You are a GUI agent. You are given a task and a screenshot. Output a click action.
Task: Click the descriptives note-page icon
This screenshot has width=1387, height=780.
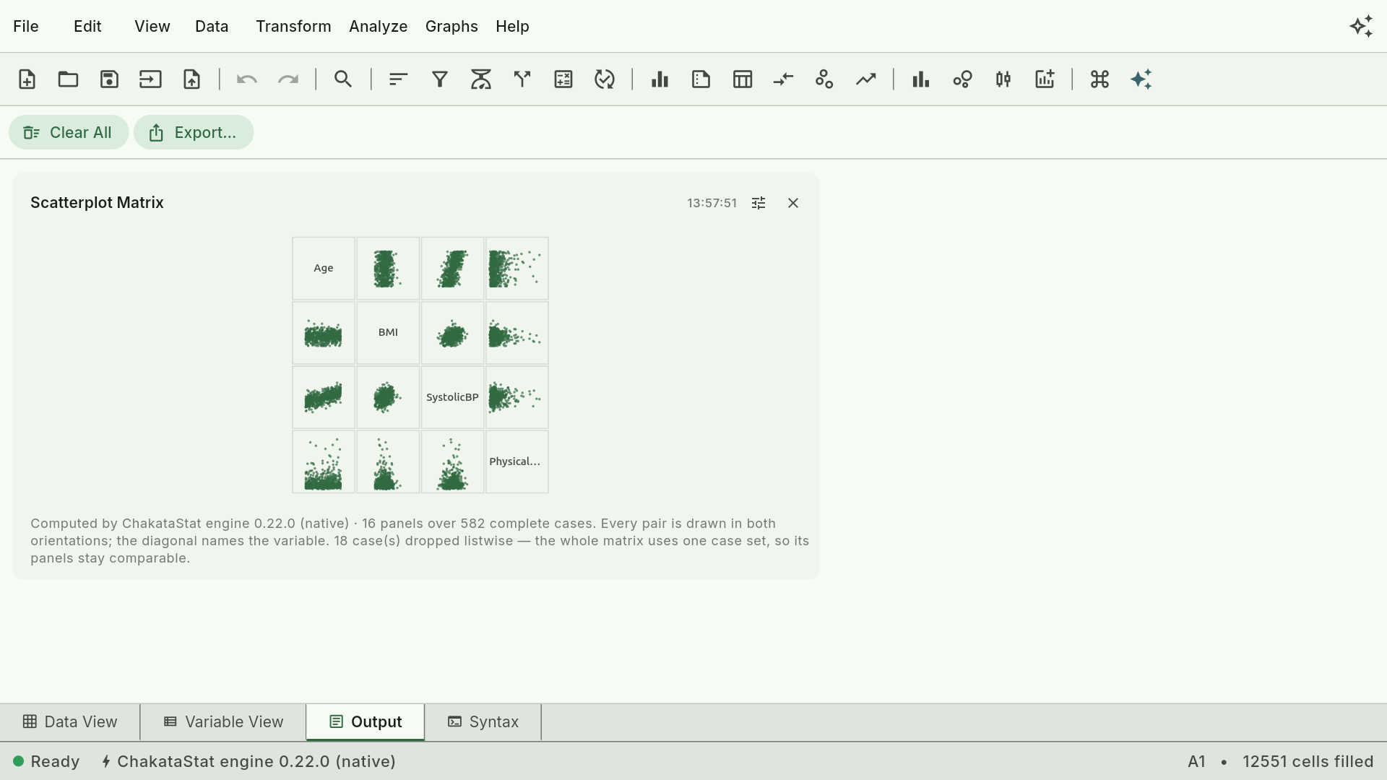[x=701, y=79]
